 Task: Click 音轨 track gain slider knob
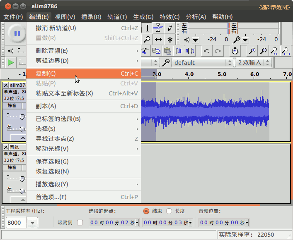(22, 179)
